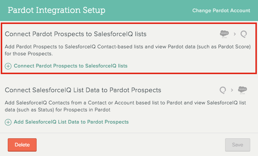
Task: Select the Pardot Integration Setup header title
Action: click(x=57, y=10)
